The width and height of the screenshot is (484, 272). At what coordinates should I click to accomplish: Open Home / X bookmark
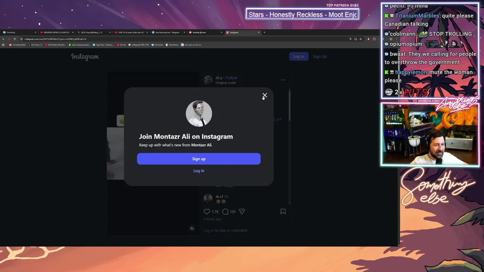[x=35, y=45]
